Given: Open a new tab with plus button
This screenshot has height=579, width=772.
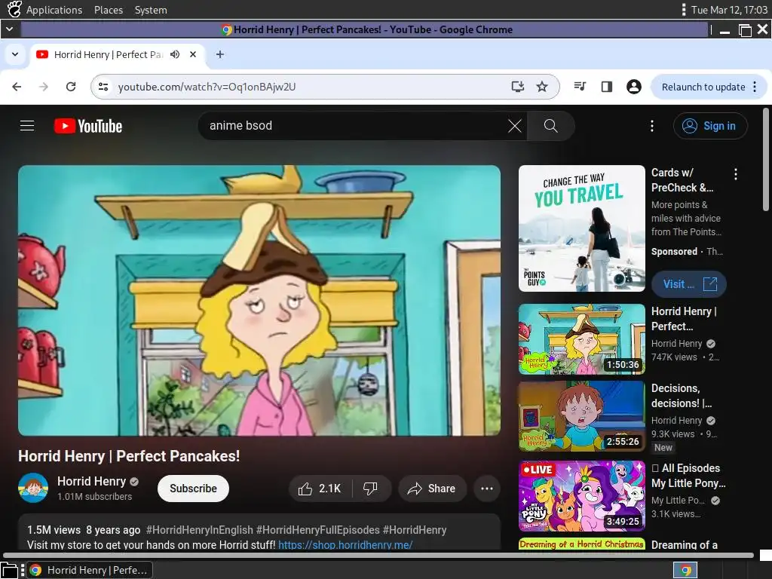Looking at the screenshot, I should 220,54.
